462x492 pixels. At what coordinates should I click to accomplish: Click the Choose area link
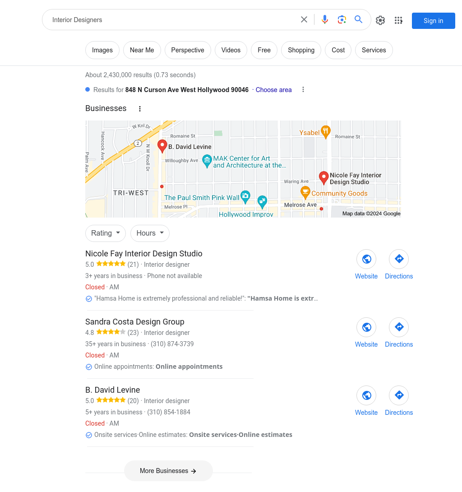(273, 90)
